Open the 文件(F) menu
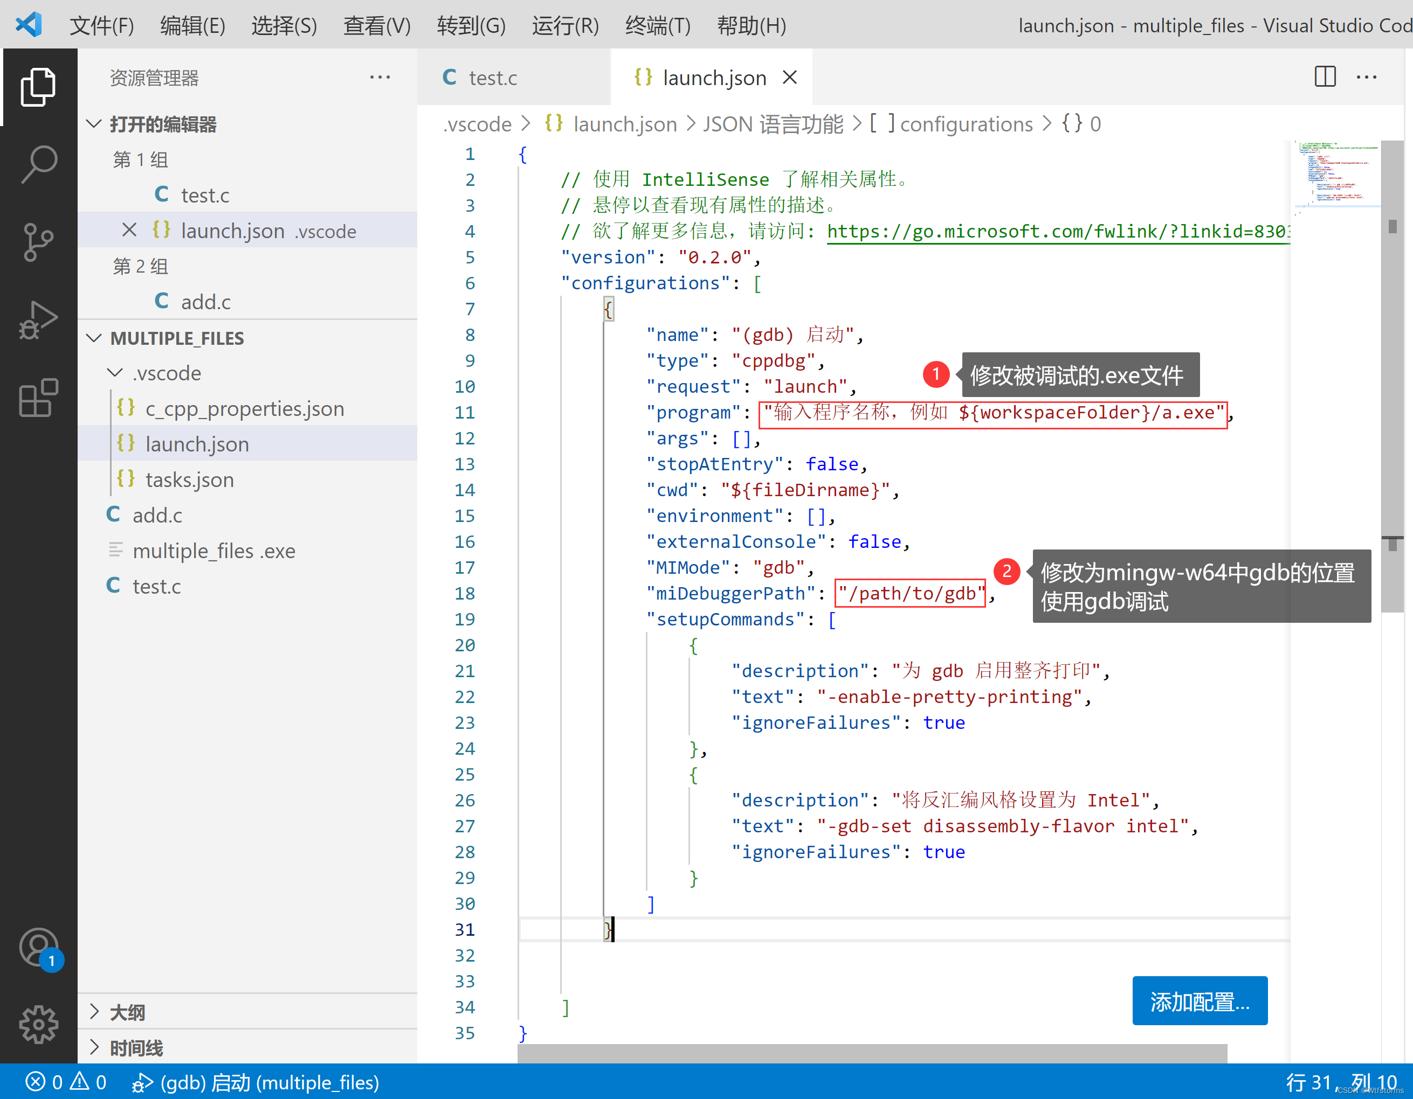1413x1099 pixels. (x=101, y=25)
